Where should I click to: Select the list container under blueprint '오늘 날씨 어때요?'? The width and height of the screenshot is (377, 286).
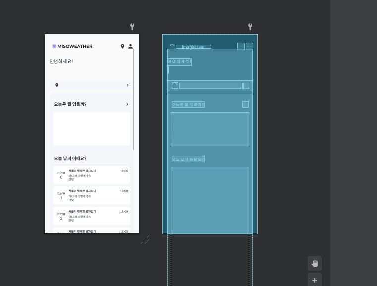click(210, 200)
